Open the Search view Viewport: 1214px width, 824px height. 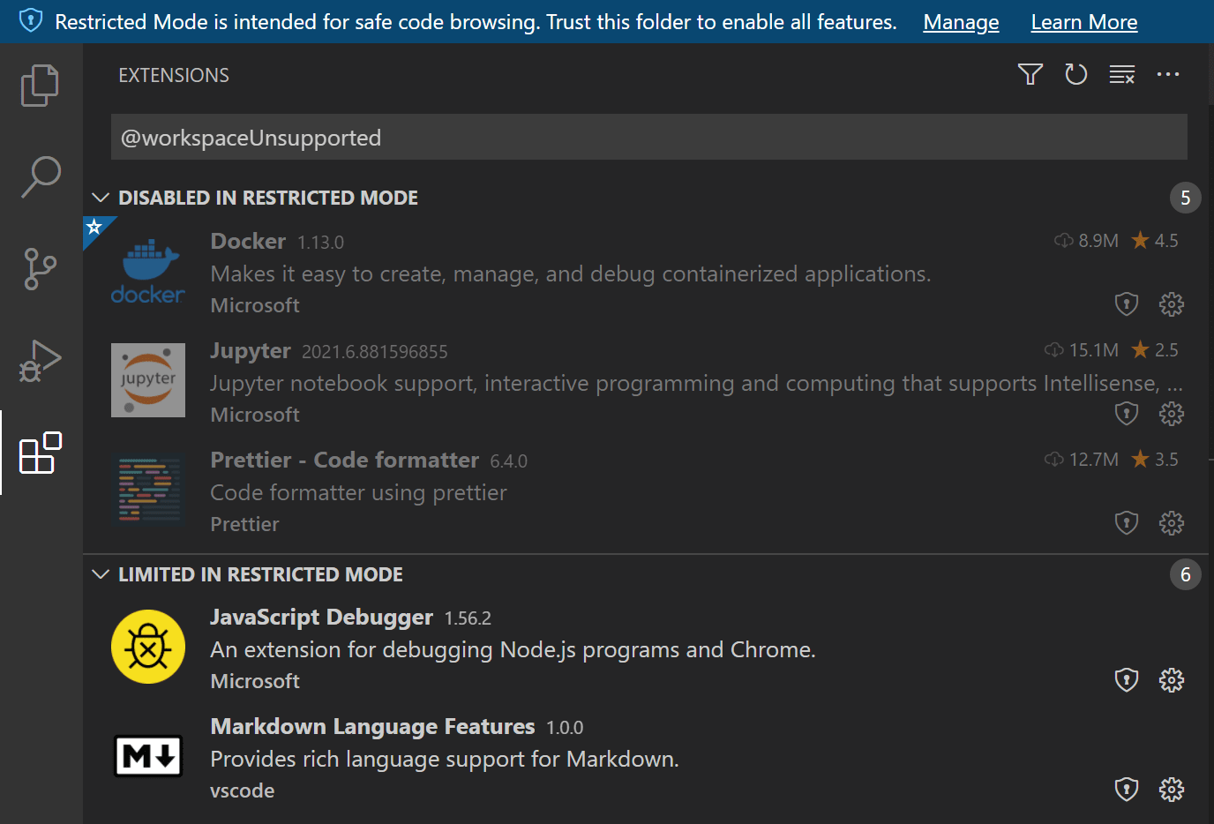tap(40, 176)
